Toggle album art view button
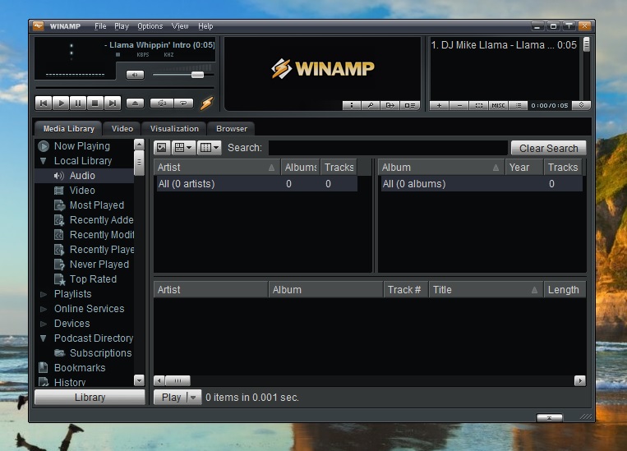The image size is (627, 451). [162, 148]
